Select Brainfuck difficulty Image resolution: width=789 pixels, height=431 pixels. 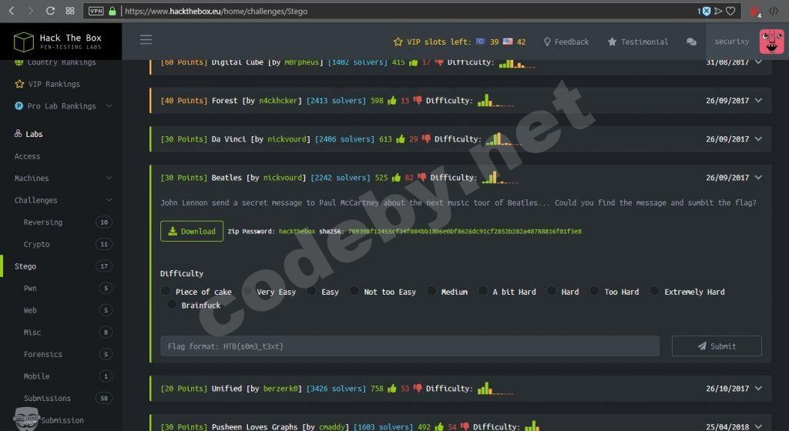pos(172,305)
